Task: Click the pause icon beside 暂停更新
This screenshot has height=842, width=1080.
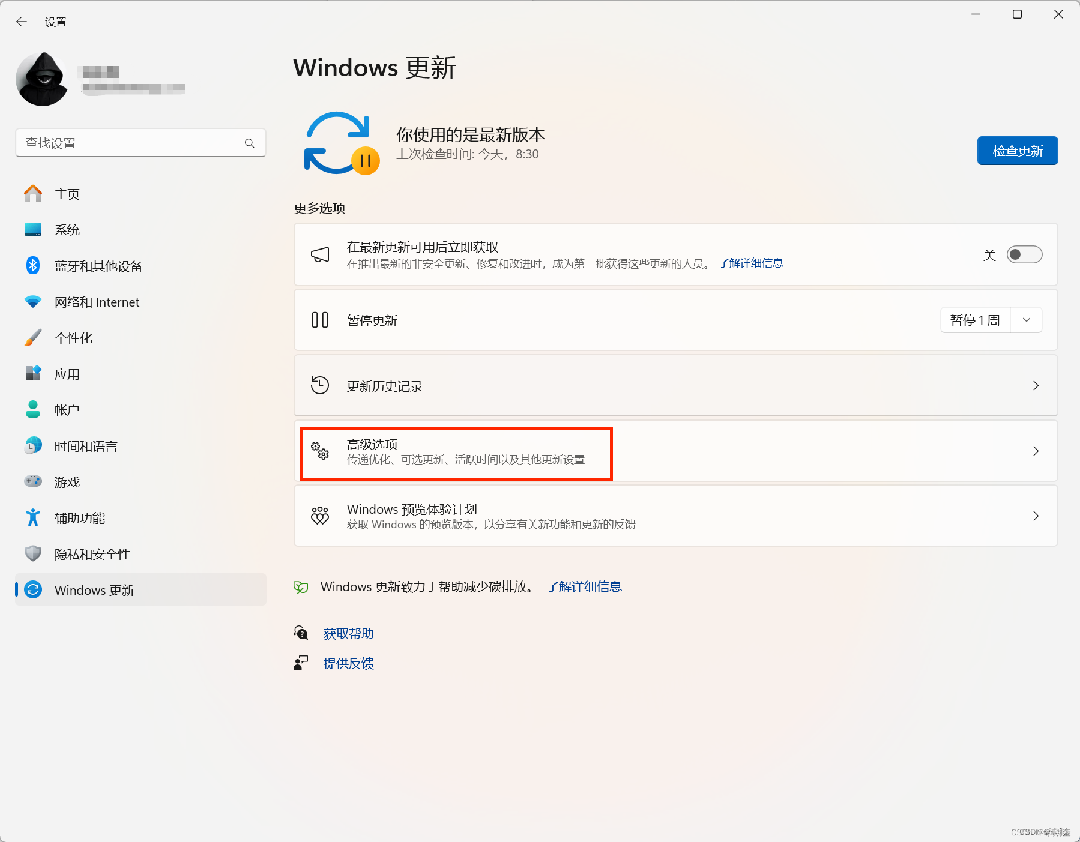Action: [x=320, y=320]
